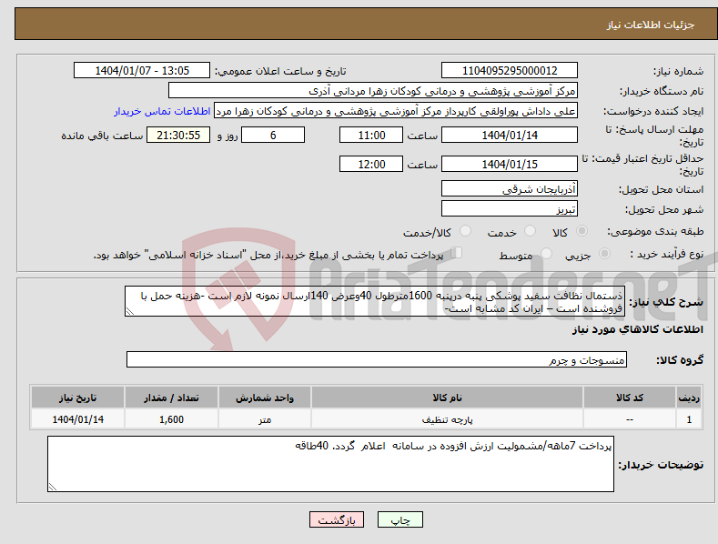Click the کد کالا column header

[x=630, y=398]
